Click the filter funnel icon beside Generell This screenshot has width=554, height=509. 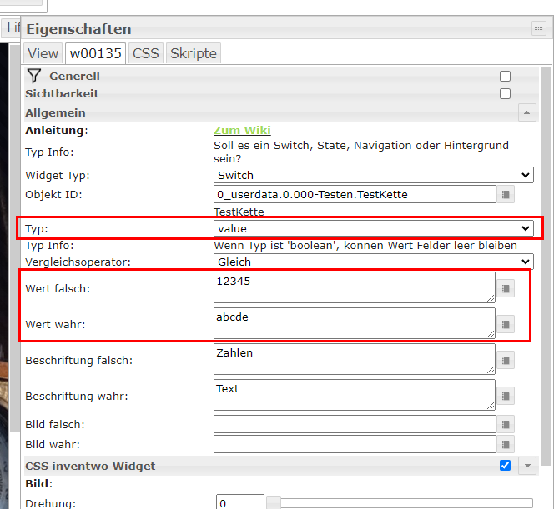tap(34, 76)
